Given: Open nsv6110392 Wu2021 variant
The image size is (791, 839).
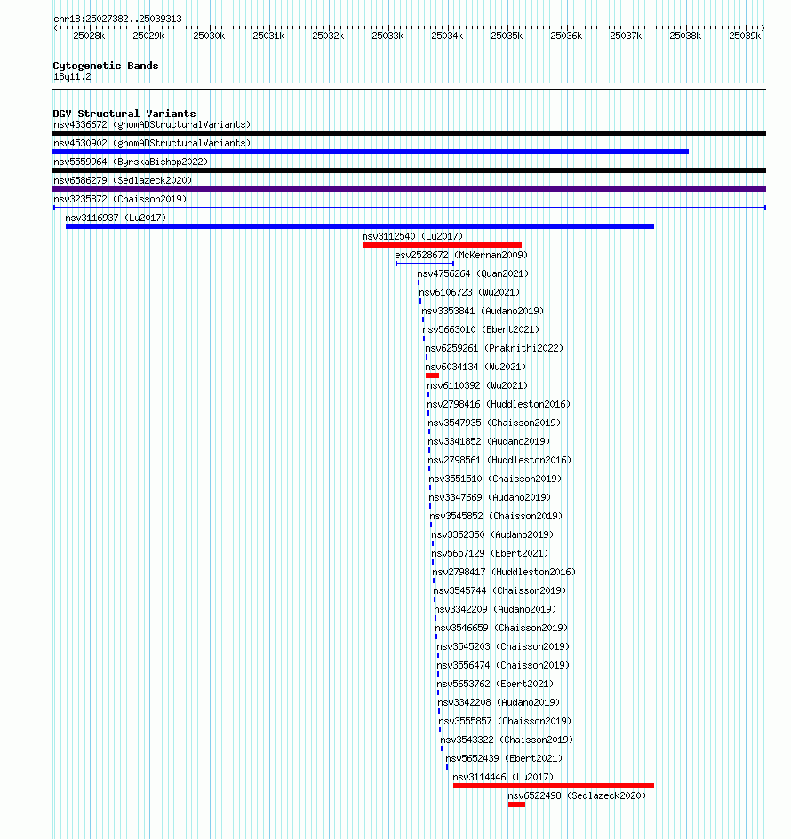Looking at the screenshot, I should [x=477, y=386].
